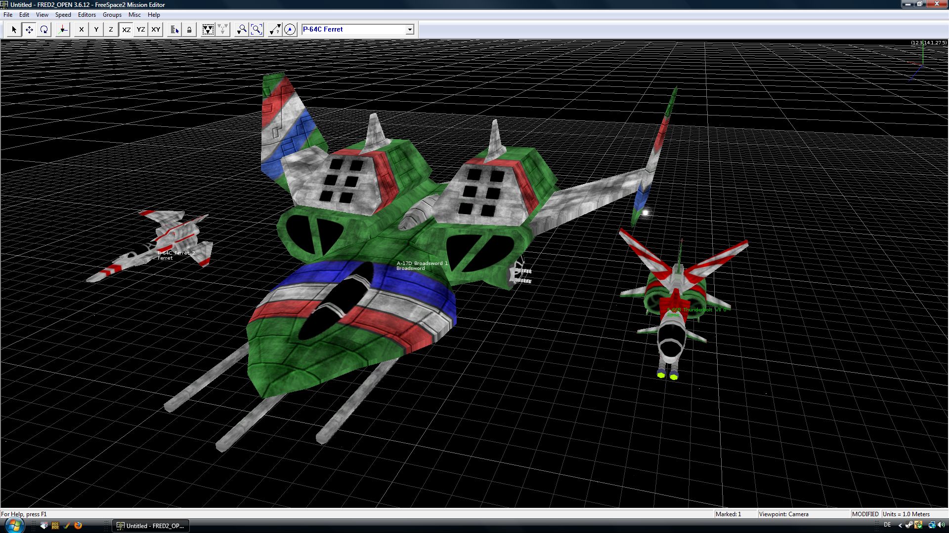This screenshot has width=949, height=533.
Task: Click the zoom selected magnifier icon
Action: 241,30
